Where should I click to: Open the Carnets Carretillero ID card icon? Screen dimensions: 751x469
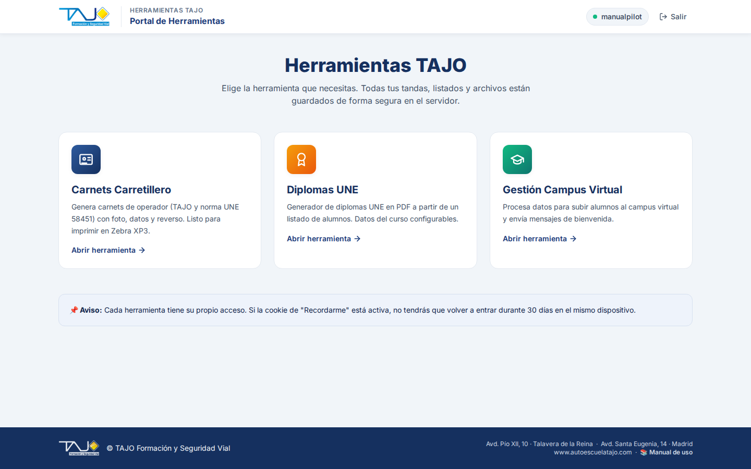86,159
